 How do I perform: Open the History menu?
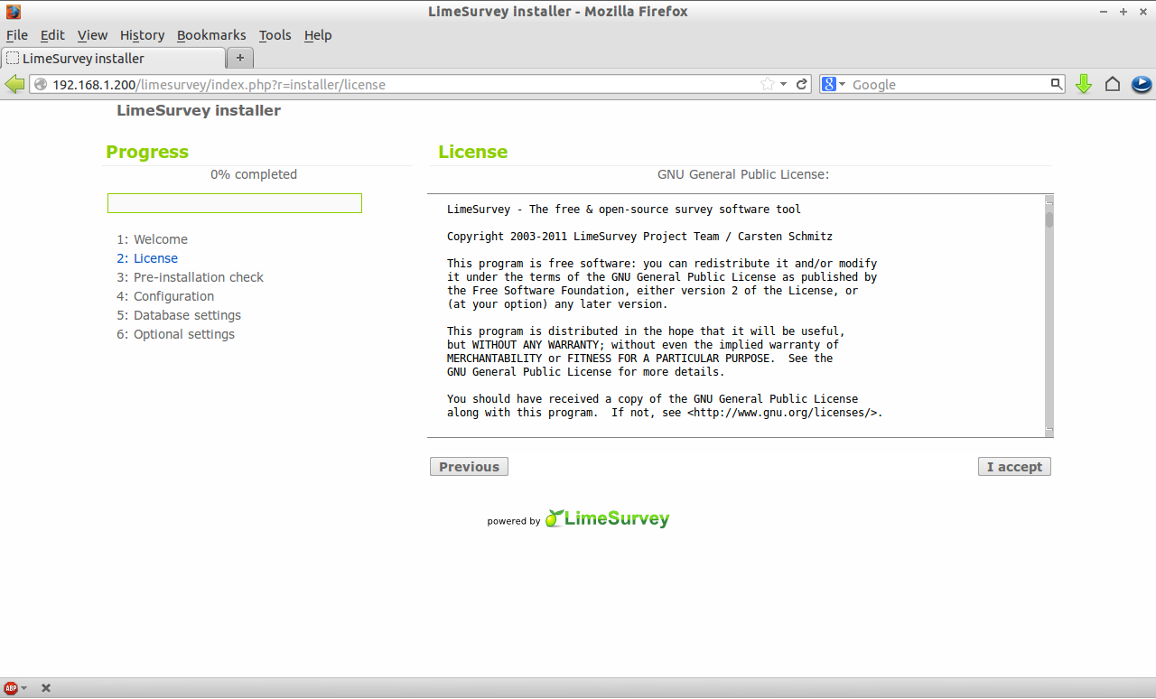[x=142, y=35]
